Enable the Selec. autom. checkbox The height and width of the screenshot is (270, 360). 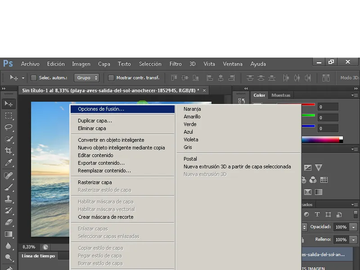pos(34,78)
